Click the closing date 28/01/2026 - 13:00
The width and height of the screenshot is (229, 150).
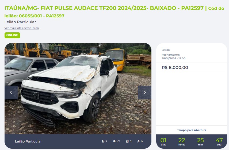coord(174,58)
